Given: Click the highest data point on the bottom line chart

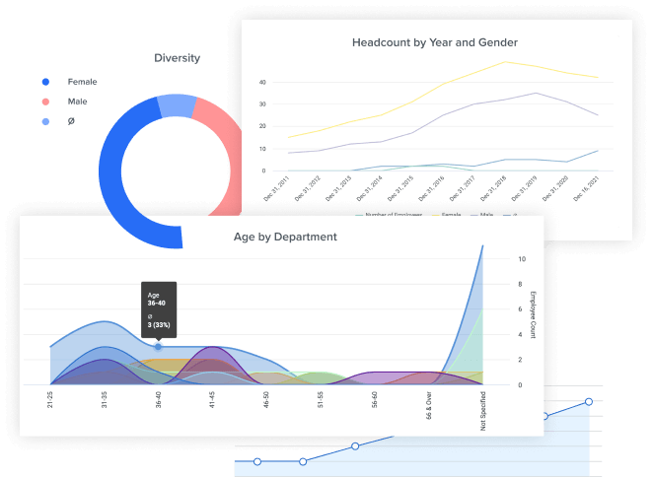Looking at the screenshot, I should click(x=589, y=401).
